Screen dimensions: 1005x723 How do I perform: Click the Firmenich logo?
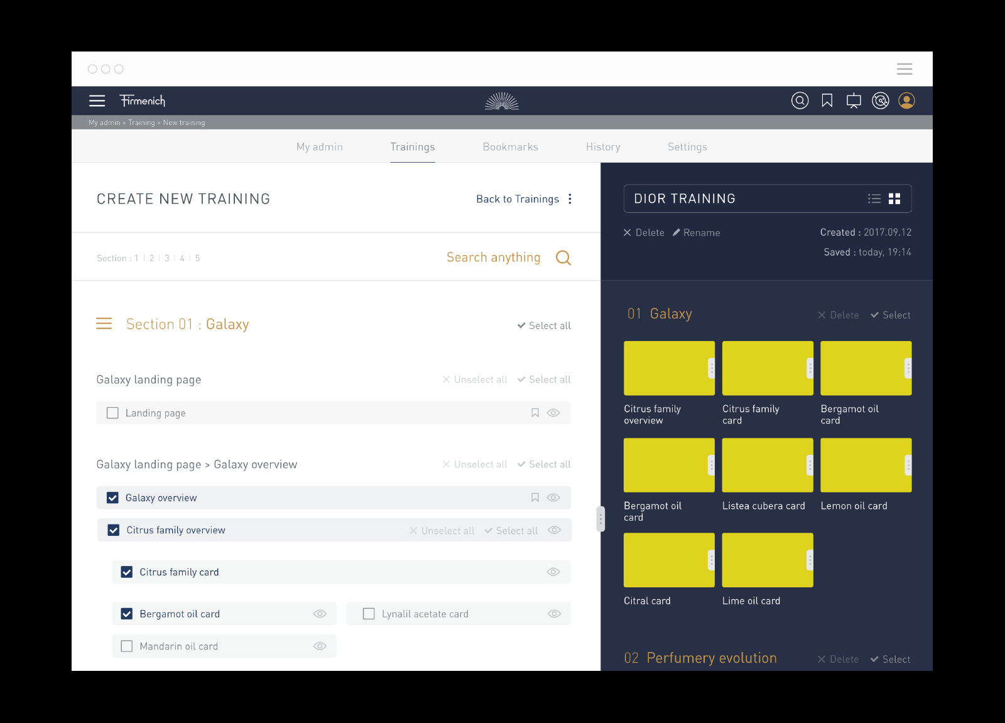click(x=143, y=101)
